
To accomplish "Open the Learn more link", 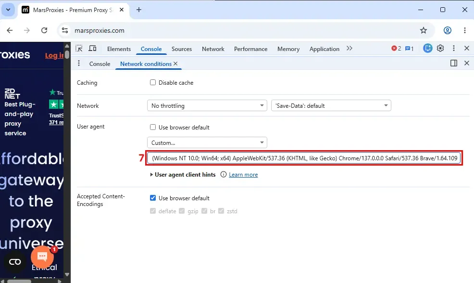I will pyautogui.click(x=243, y=175).
